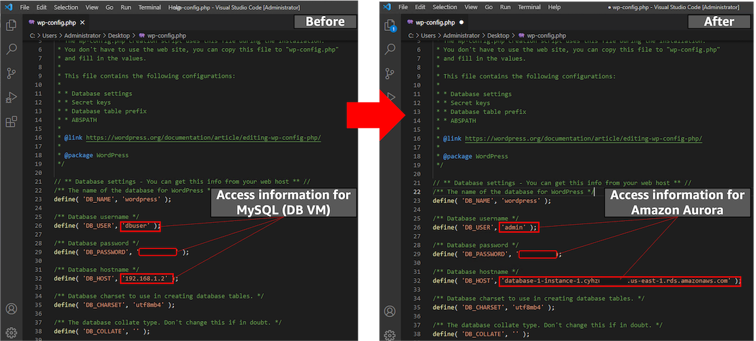756x341 pixels.
Task: Open File menu in the right After window
Action: (404, 7)
